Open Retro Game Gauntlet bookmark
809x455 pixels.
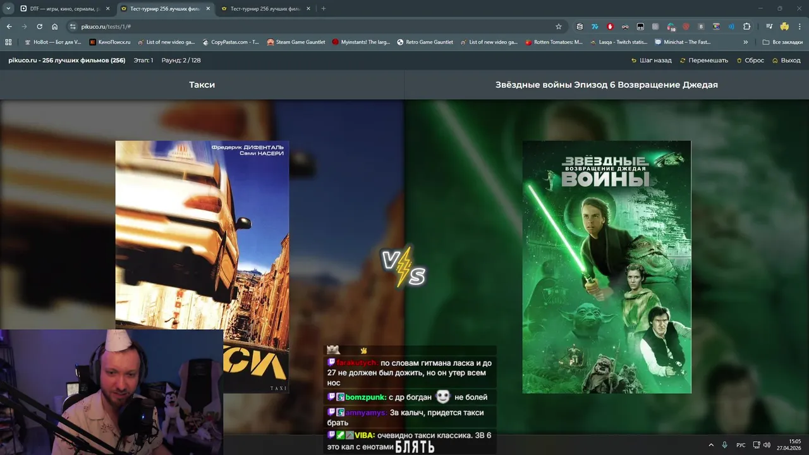425,42
